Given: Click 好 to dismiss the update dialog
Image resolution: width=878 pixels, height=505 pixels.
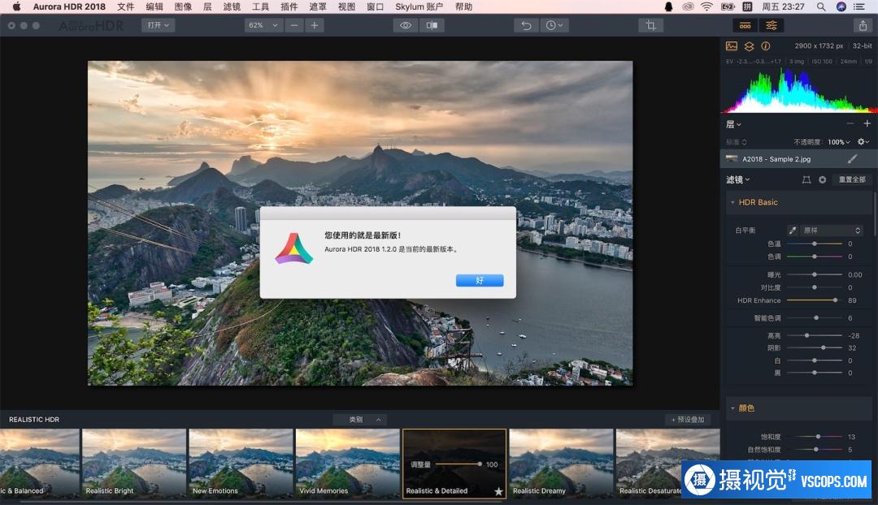Looking at the screenshot, I should click(480, 280).
